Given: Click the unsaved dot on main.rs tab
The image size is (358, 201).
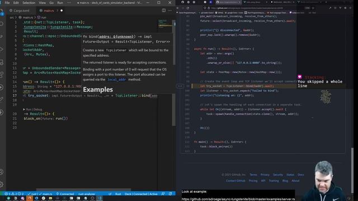Looking at the screenshot, I should click(x=62, y=11).
